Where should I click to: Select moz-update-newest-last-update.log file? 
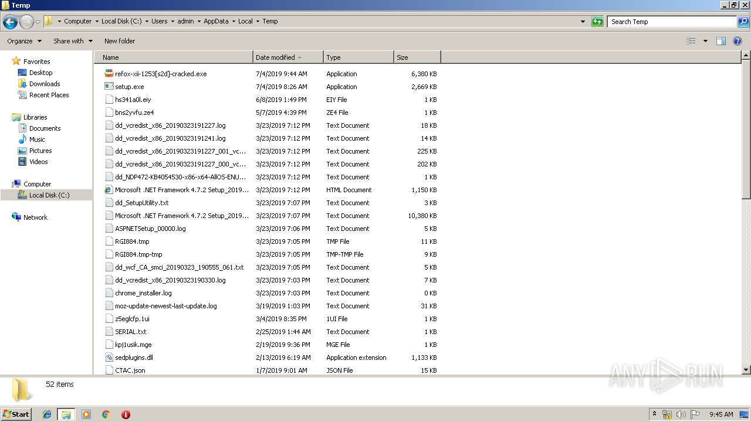(x=166, y=306)
